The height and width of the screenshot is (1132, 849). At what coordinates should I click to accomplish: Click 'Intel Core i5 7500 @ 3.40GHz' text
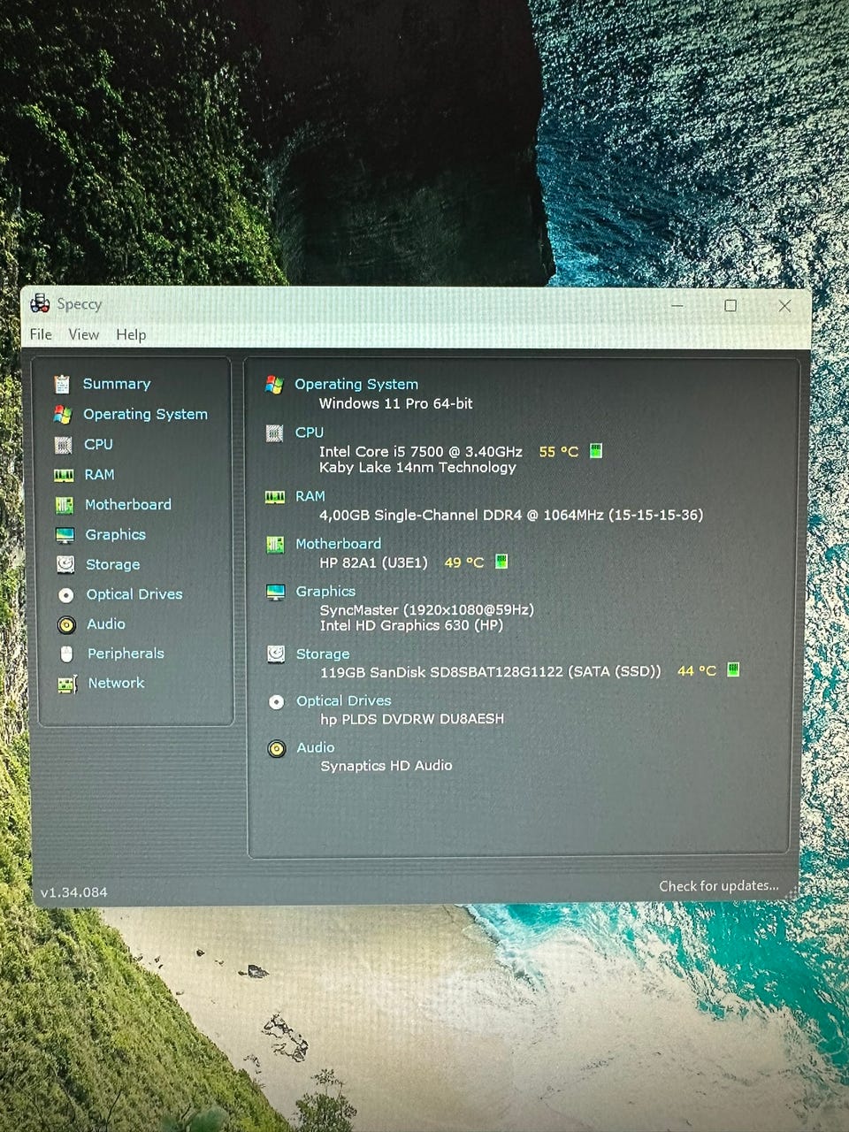coord(421,451)
